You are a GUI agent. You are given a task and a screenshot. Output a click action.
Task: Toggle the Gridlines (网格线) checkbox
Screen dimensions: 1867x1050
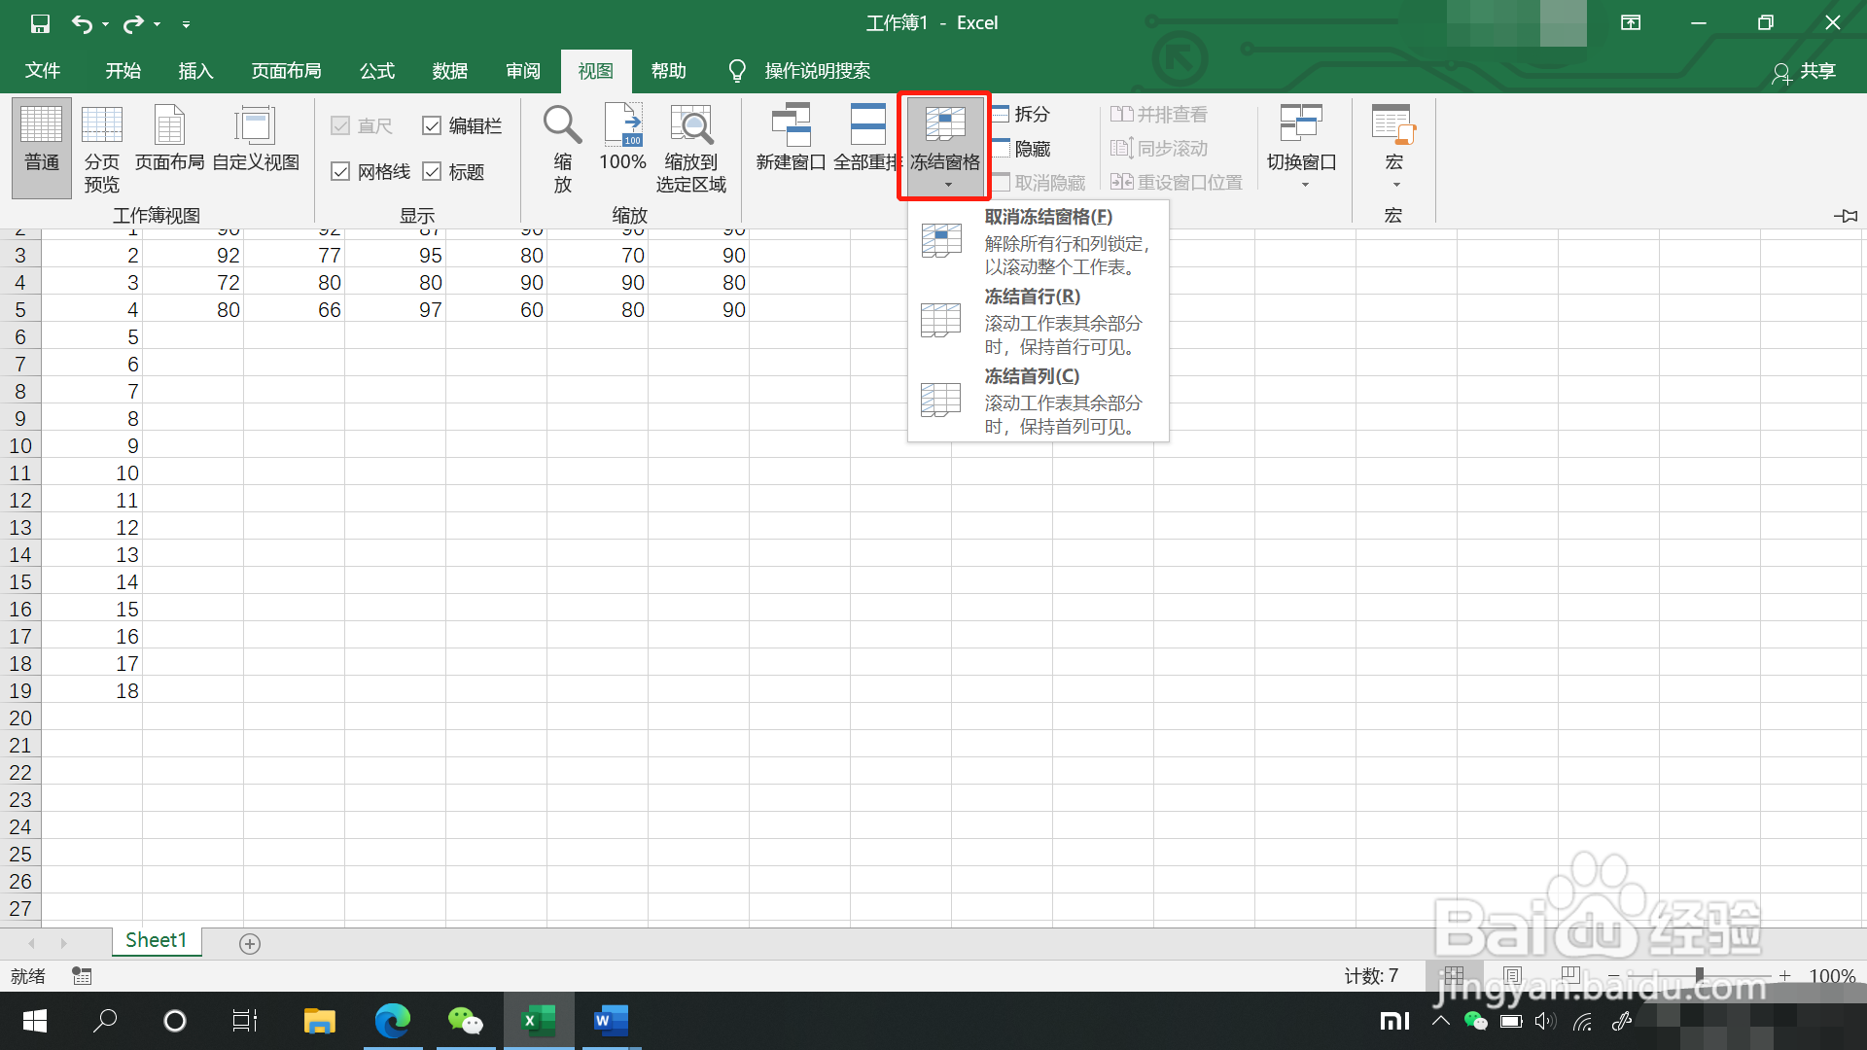click(340, 172)
